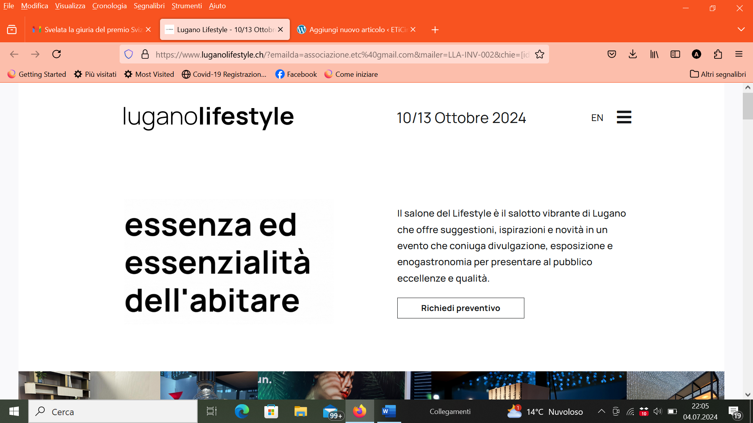The image size is (753, 423).
Task: Open tracking protection shield icon
Action: pyautogui.click(x=129, y=54)
